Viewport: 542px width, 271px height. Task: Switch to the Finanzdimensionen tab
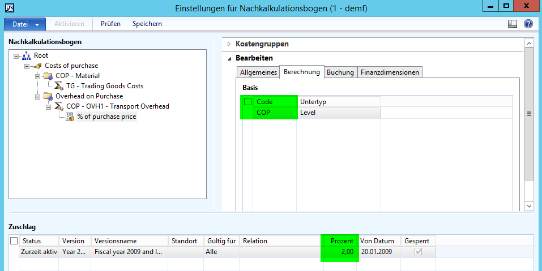390,72
